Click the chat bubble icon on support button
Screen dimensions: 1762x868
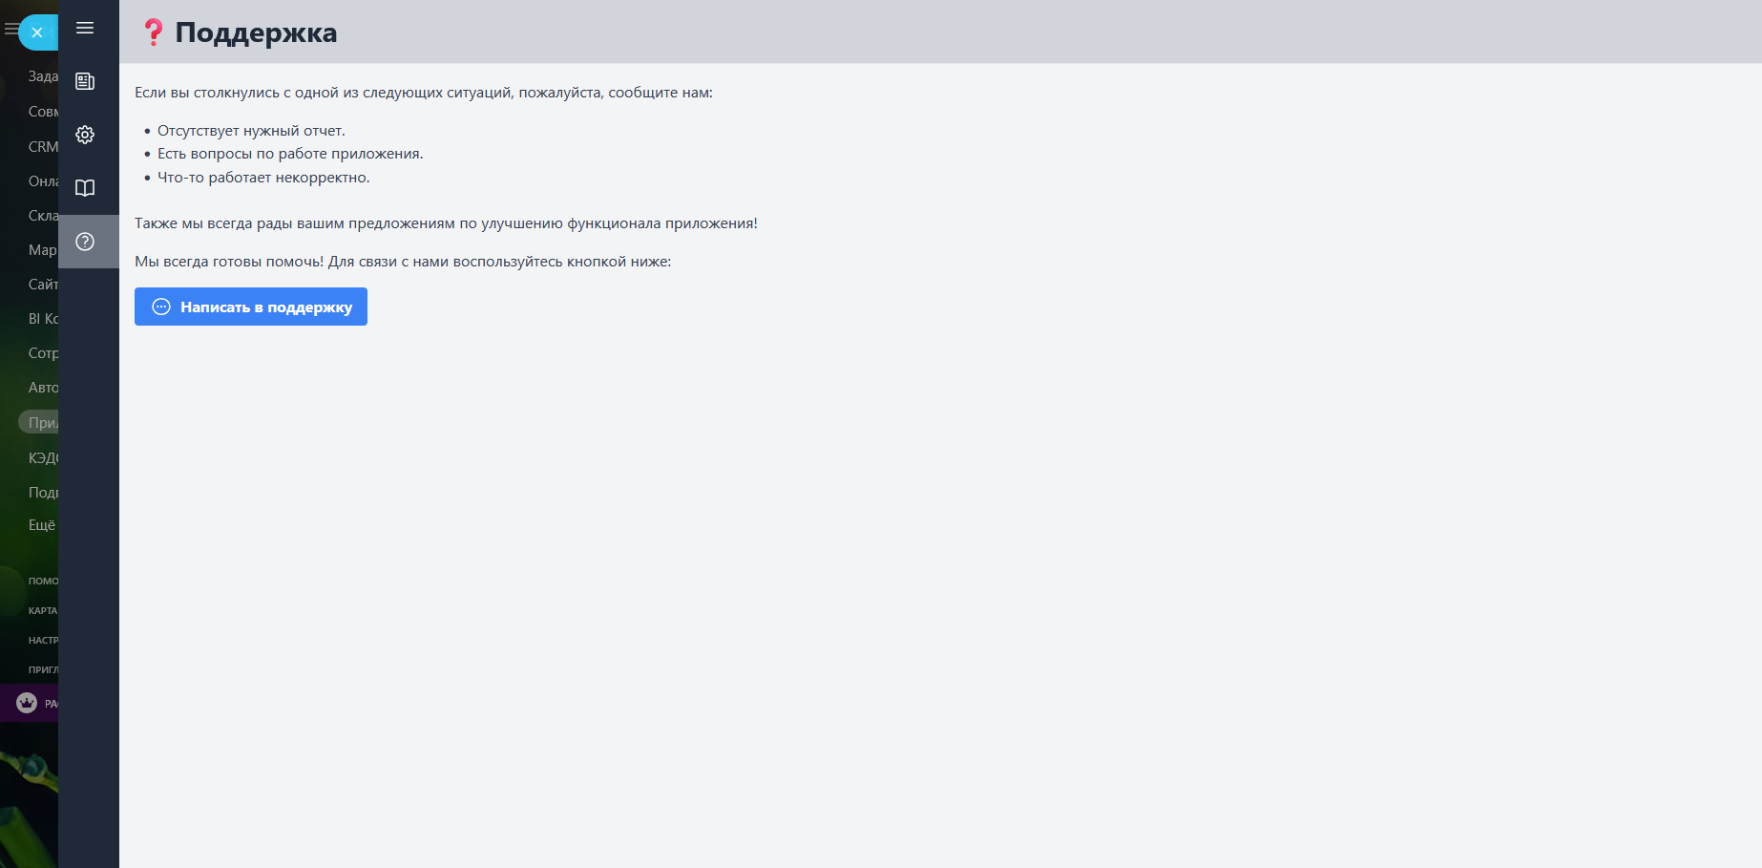(x=161, y=307)
